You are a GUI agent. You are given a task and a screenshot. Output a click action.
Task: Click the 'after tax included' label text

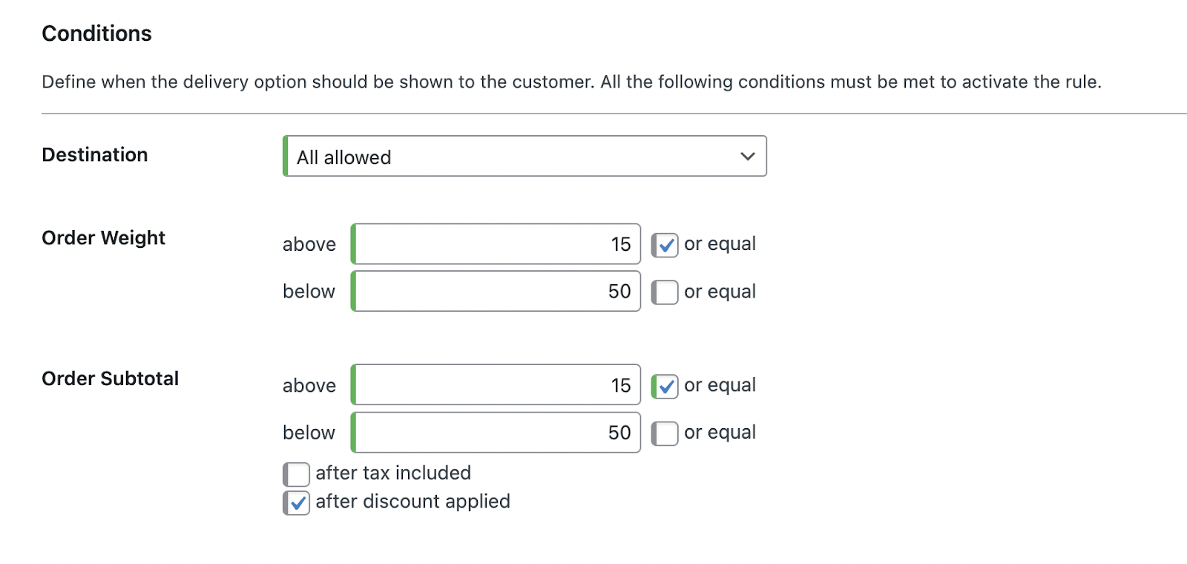coord(393,473)
